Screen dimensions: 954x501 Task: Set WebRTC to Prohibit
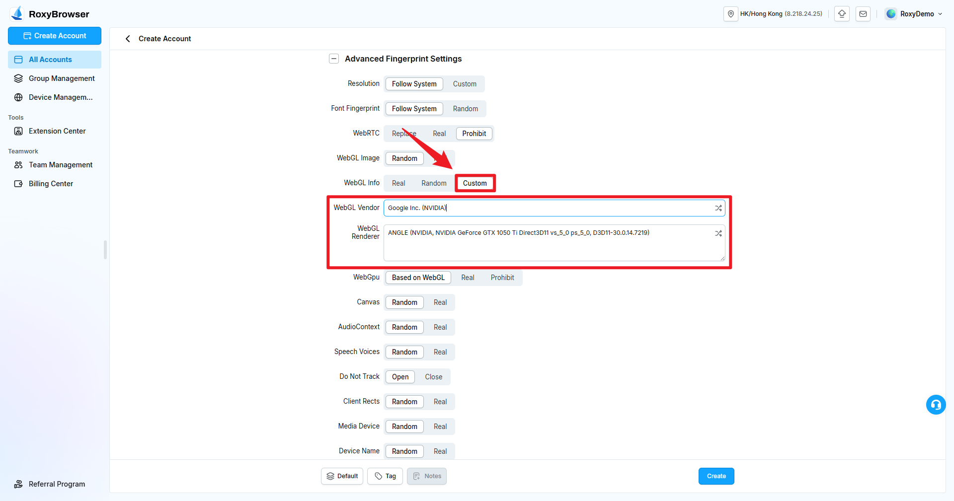pos(474,134)
